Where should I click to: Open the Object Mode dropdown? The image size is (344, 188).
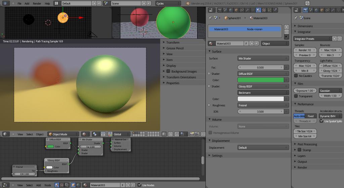[x=63, y=134]
